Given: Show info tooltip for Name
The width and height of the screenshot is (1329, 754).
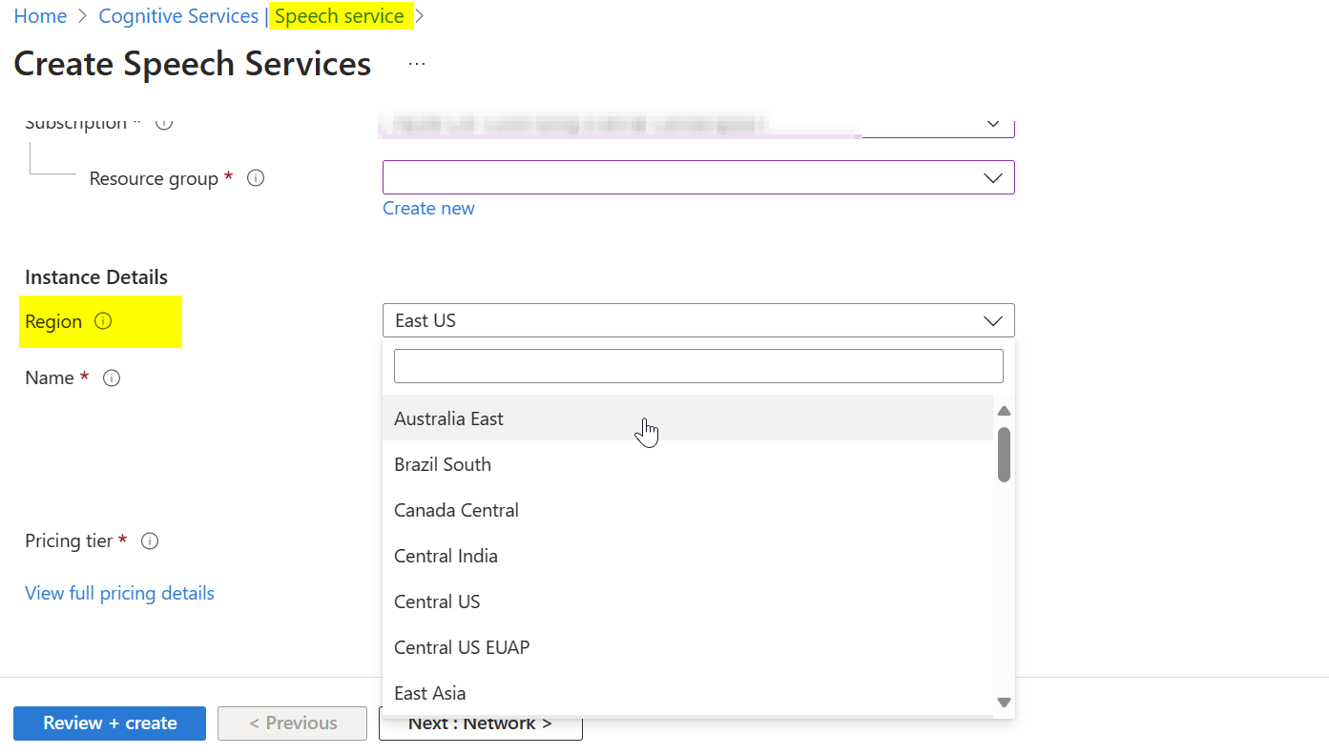Looking at the screenshot, I should [112, 378].
